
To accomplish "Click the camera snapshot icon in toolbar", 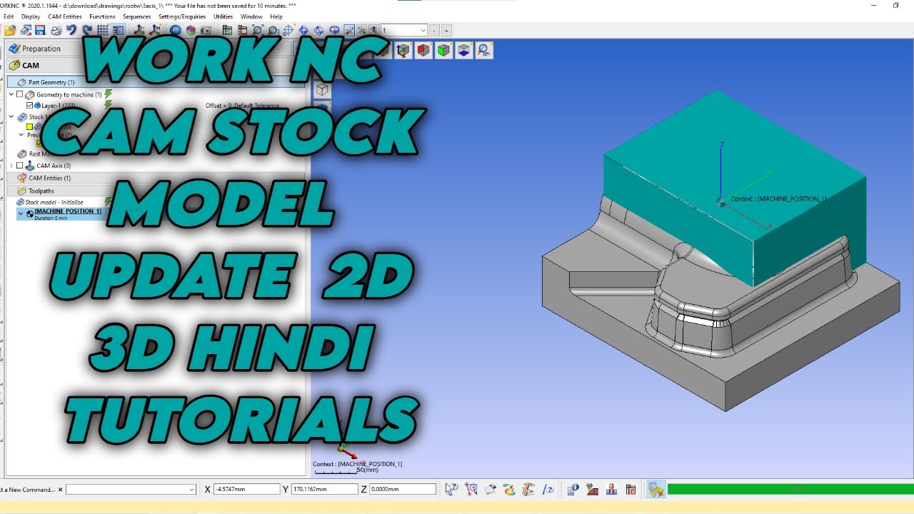I will pyautogui.click(x=206, y=31).
